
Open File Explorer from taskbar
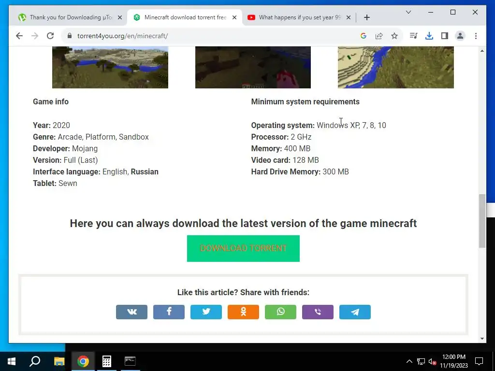coord(59,361)
